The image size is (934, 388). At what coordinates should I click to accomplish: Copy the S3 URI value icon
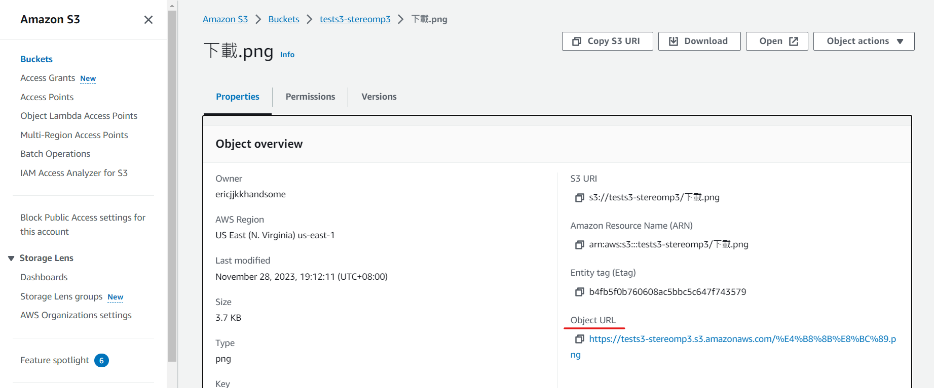coord(579,198)
